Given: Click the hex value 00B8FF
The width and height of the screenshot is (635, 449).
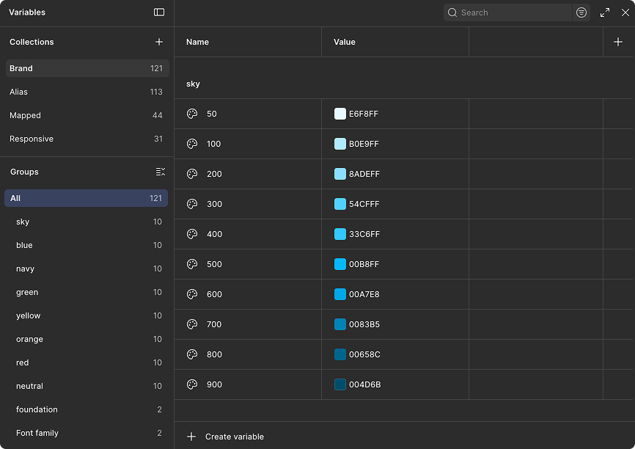Looking at the screenshot, I should coord(364,264).
